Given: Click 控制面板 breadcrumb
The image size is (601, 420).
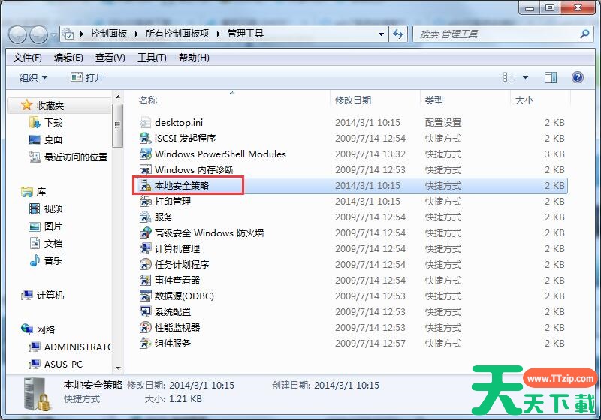Looking at the screenshot, I should pyautogui.click(x=108, y=34).
